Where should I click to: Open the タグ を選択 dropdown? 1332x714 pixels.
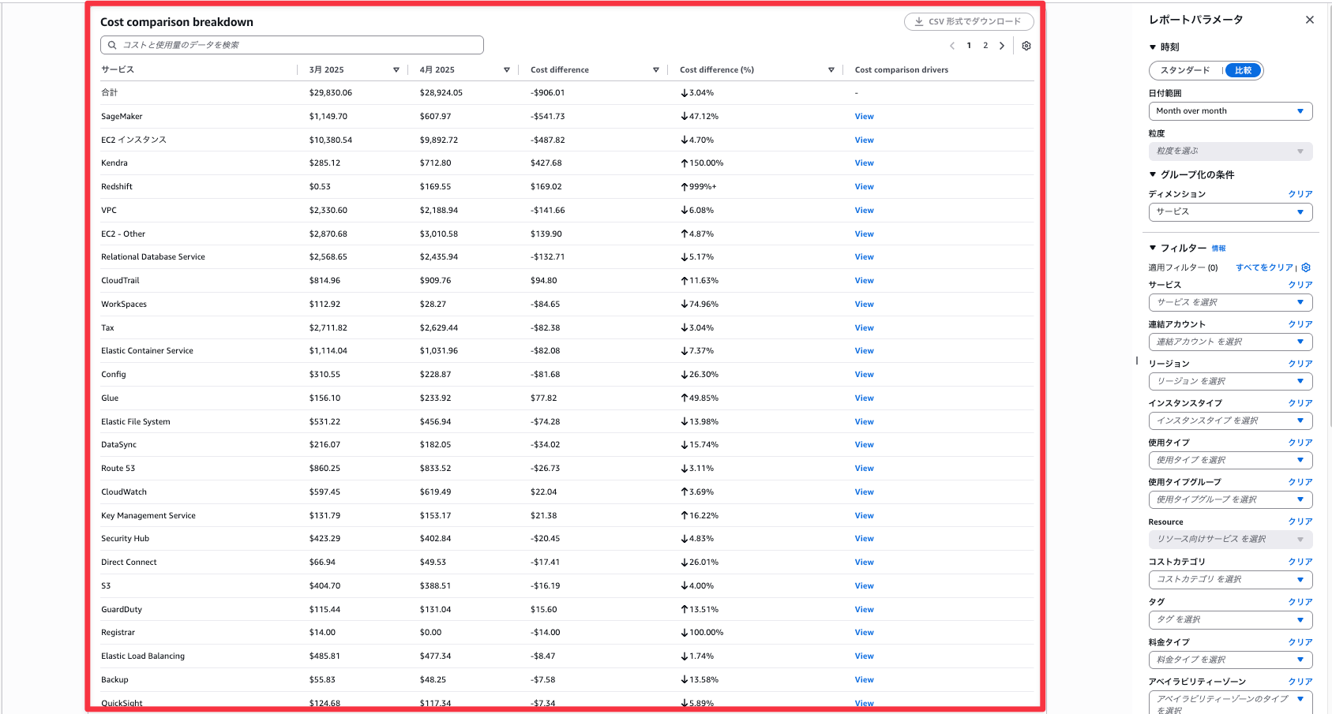[1230, 619]
